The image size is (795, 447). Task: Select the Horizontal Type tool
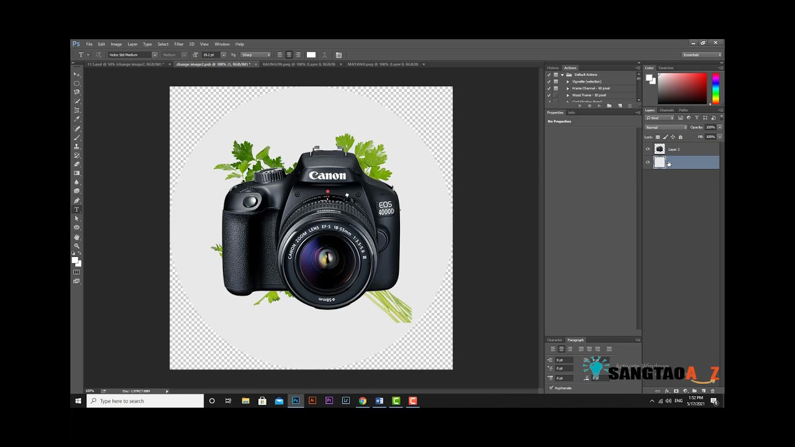point(77,209)
